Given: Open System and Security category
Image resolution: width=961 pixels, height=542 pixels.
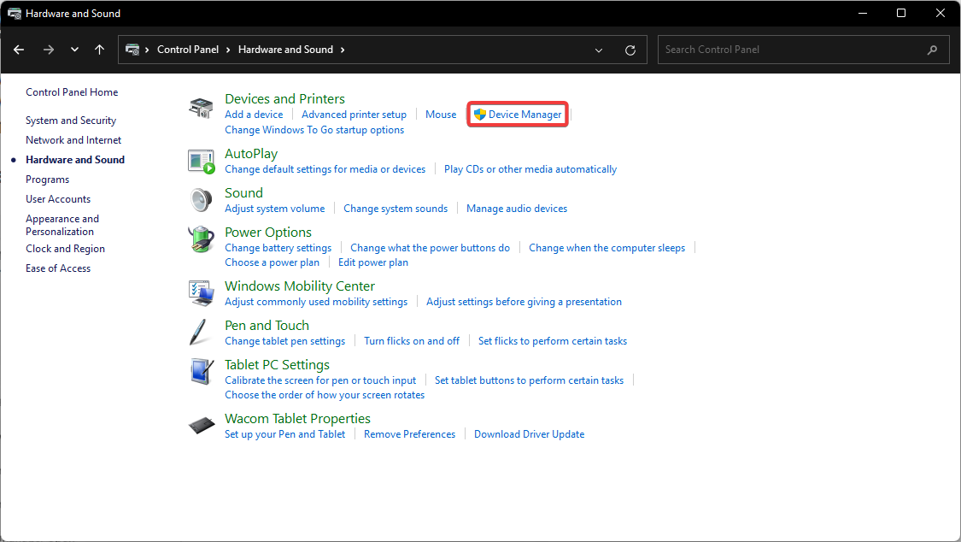Looking at the screenshot, I should pyautogui.click(x=71, y=121).
